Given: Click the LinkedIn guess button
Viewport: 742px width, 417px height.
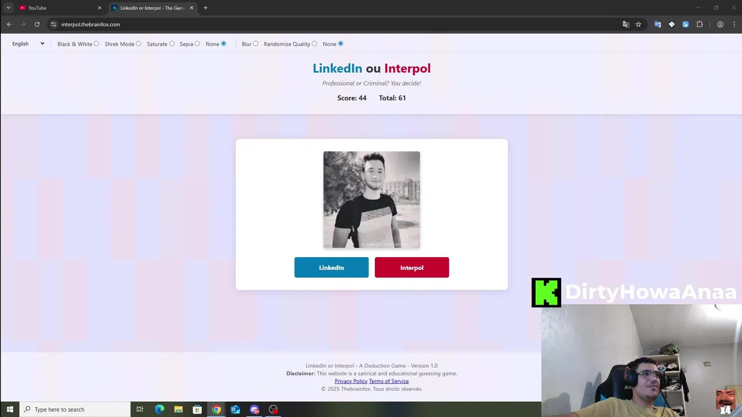Looking at the screenshot, I should coord(331,268).
